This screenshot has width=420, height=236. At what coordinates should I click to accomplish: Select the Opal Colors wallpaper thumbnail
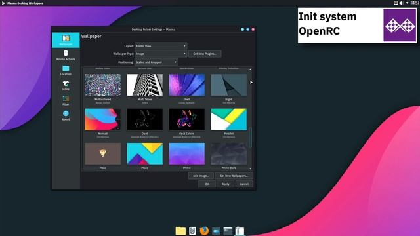click(186, 119)
